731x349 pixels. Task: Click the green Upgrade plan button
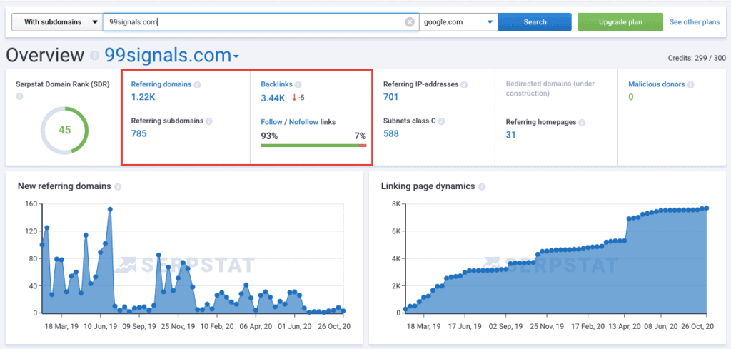coord(620,22)
